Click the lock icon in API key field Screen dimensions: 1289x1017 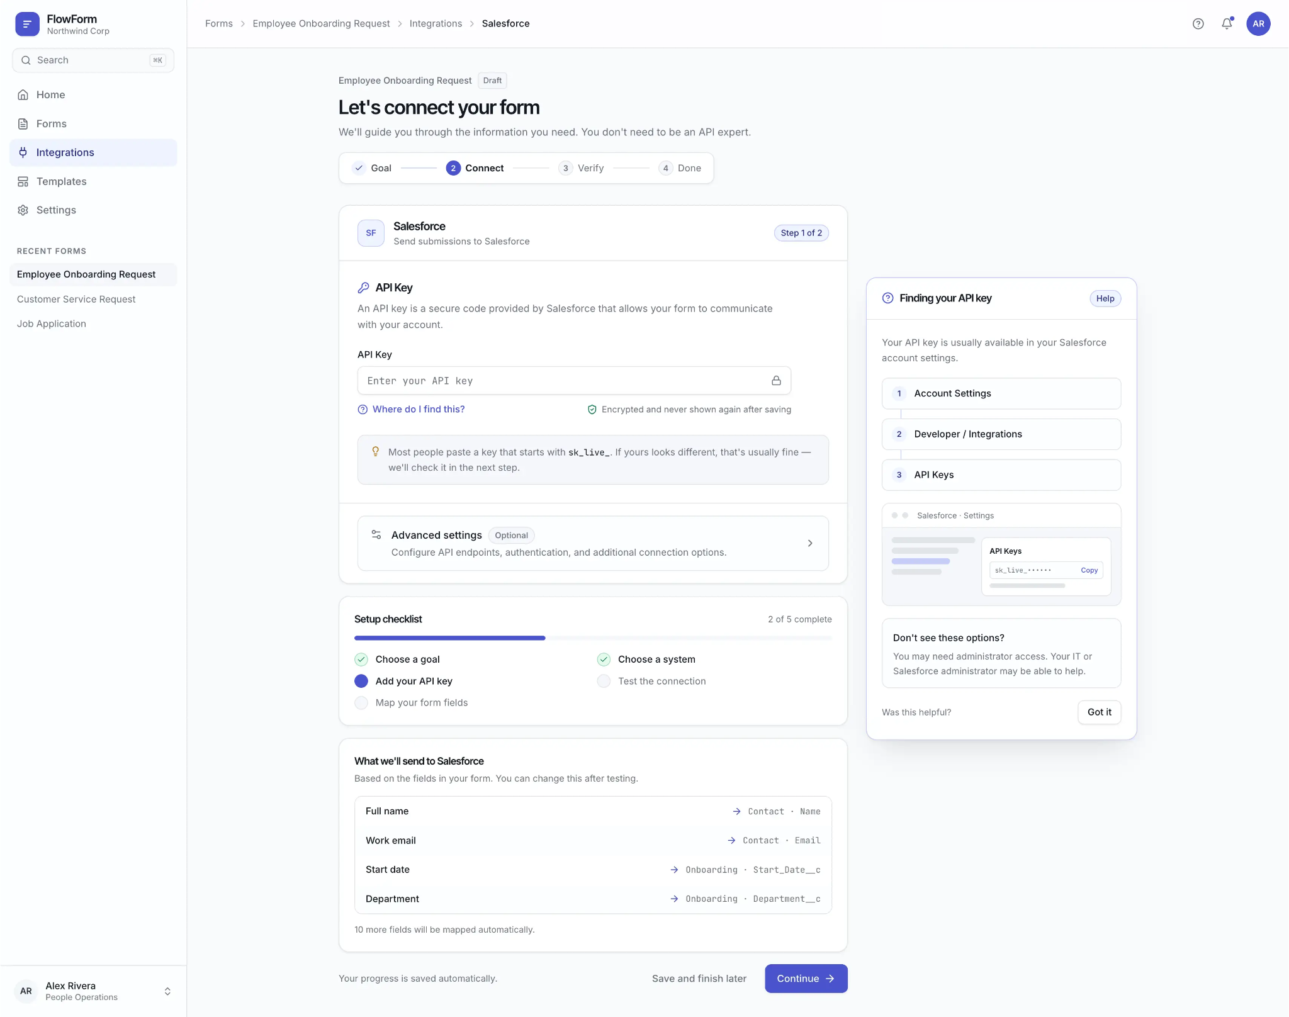pyautogui.click(x=776, y=381)
